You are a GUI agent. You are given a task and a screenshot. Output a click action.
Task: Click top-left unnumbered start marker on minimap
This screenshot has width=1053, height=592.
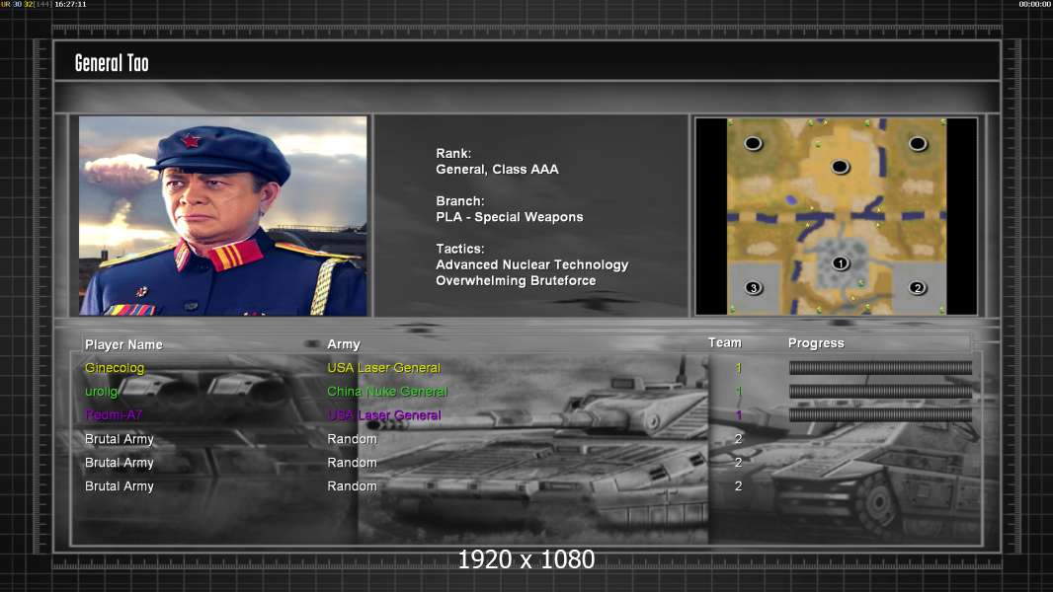pyautogui.click(x=754, y=143)
